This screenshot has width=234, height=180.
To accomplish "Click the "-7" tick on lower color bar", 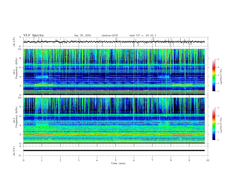I will pos(218,140).
